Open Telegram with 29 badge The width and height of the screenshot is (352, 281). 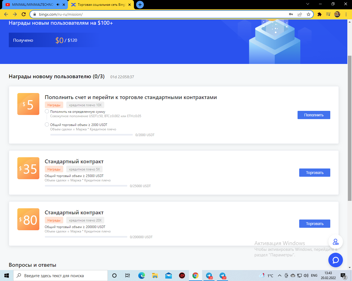(x=209, y=276)
